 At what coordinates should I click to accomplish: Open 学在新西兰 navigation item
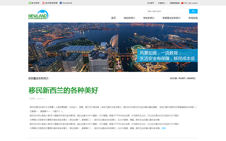point(149,18)
